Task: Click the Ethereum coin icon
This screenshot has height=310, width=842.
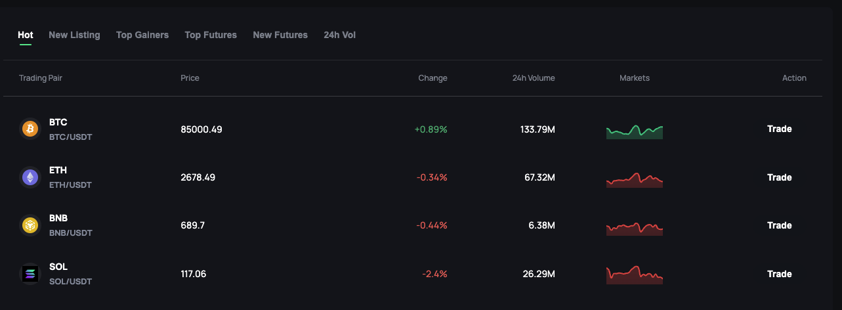Action: click(30, 177)
